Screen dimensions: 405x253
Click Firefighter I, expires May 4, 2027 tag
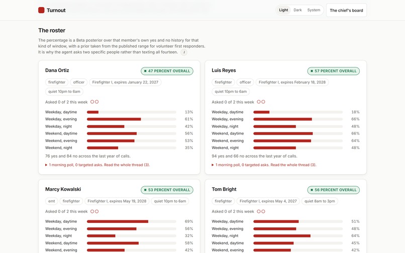pos(268,201)
